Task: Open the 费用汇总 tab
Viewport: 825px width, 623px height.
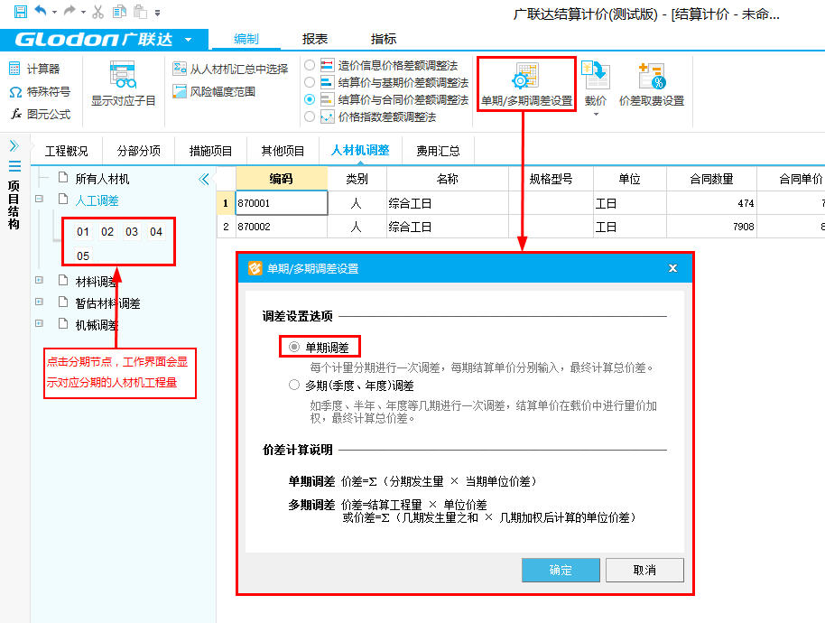Action: [x=438, y=151]
